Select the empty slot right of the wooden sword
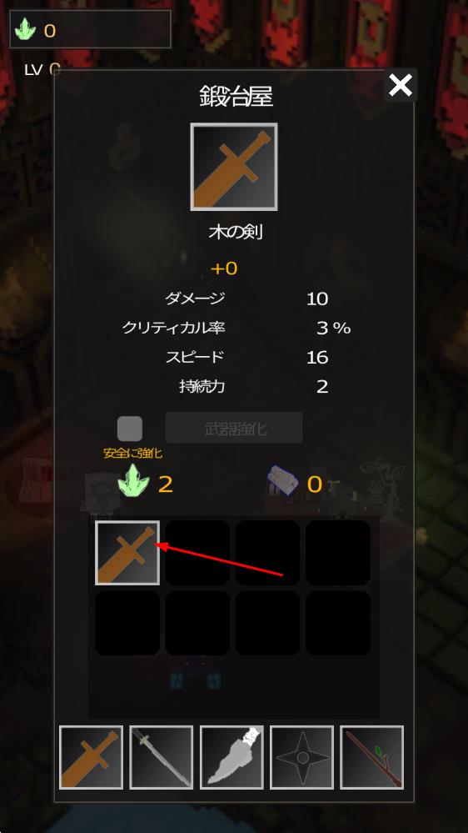 pos(197,553)
